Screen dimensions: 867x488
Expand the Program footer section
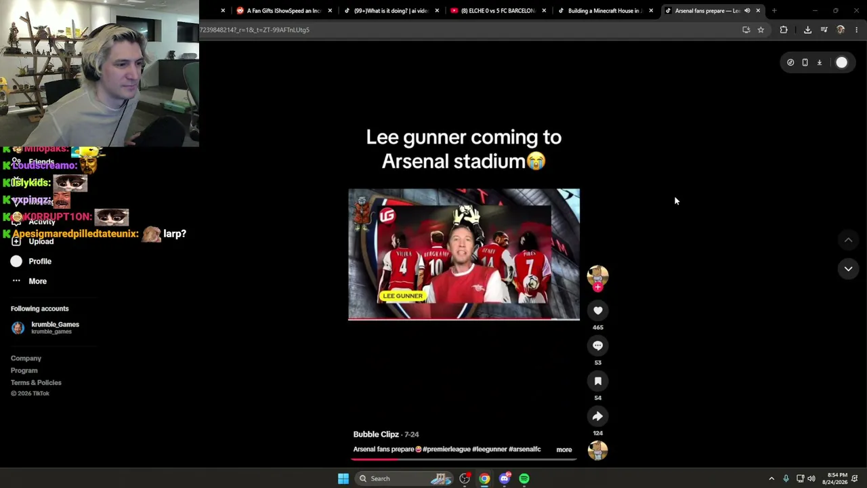point(24,371)
